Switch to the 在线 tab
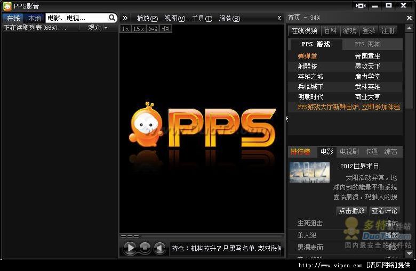Screen dimensions: 416x271 pos(13,18)
